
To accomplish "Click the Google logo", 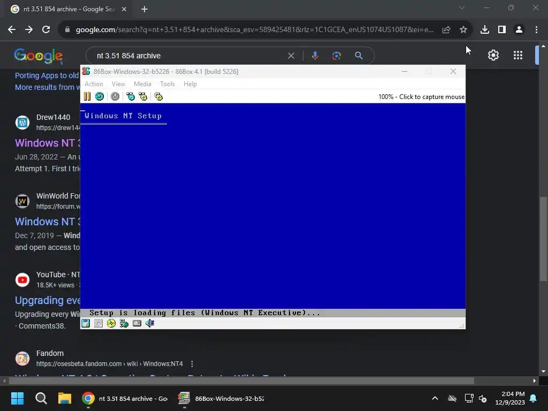I will pos(39,56).
